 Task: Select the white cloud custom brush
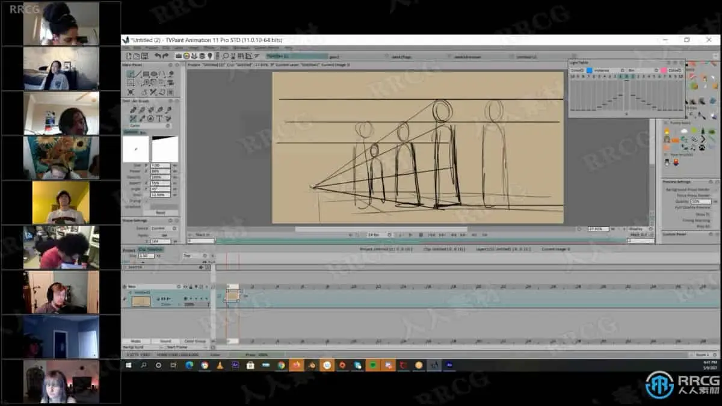[684, 131]
